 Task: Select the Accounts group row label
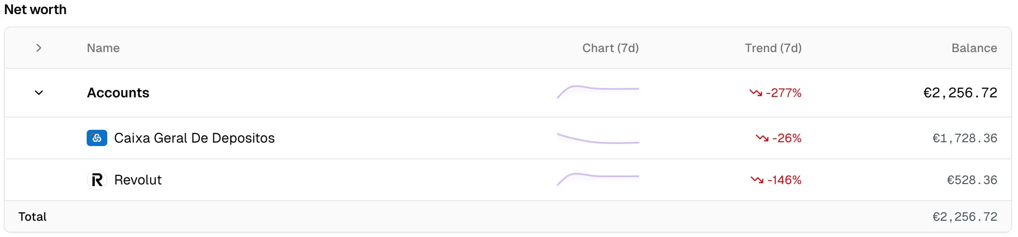118,93
